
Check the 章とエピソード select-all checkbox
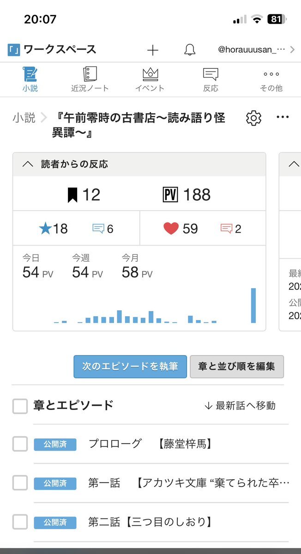[20, 406]
